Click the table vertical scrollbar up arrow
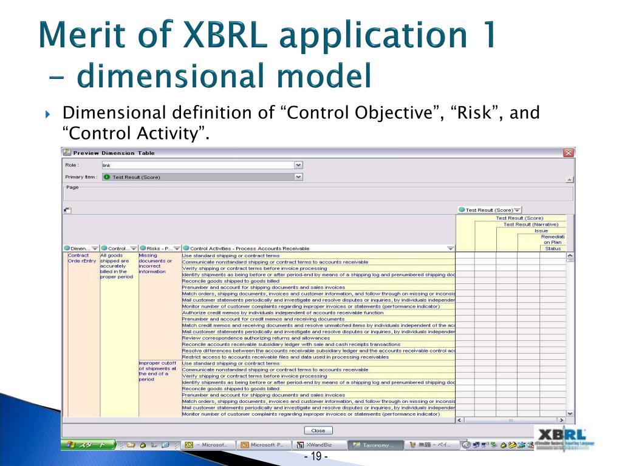 click(x=570, y=255)
